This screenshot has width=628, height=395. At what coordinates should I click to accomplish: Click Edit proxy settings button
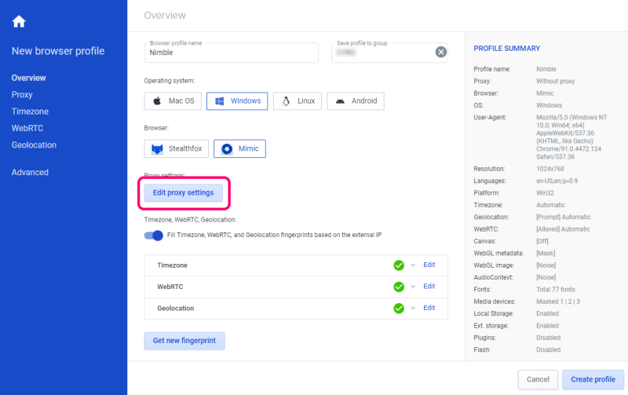pos(184,192)
